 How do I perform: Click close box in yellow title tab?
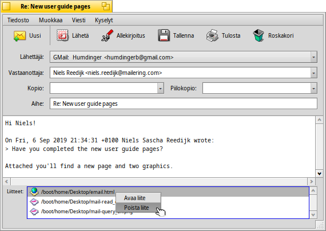point(6,6)
